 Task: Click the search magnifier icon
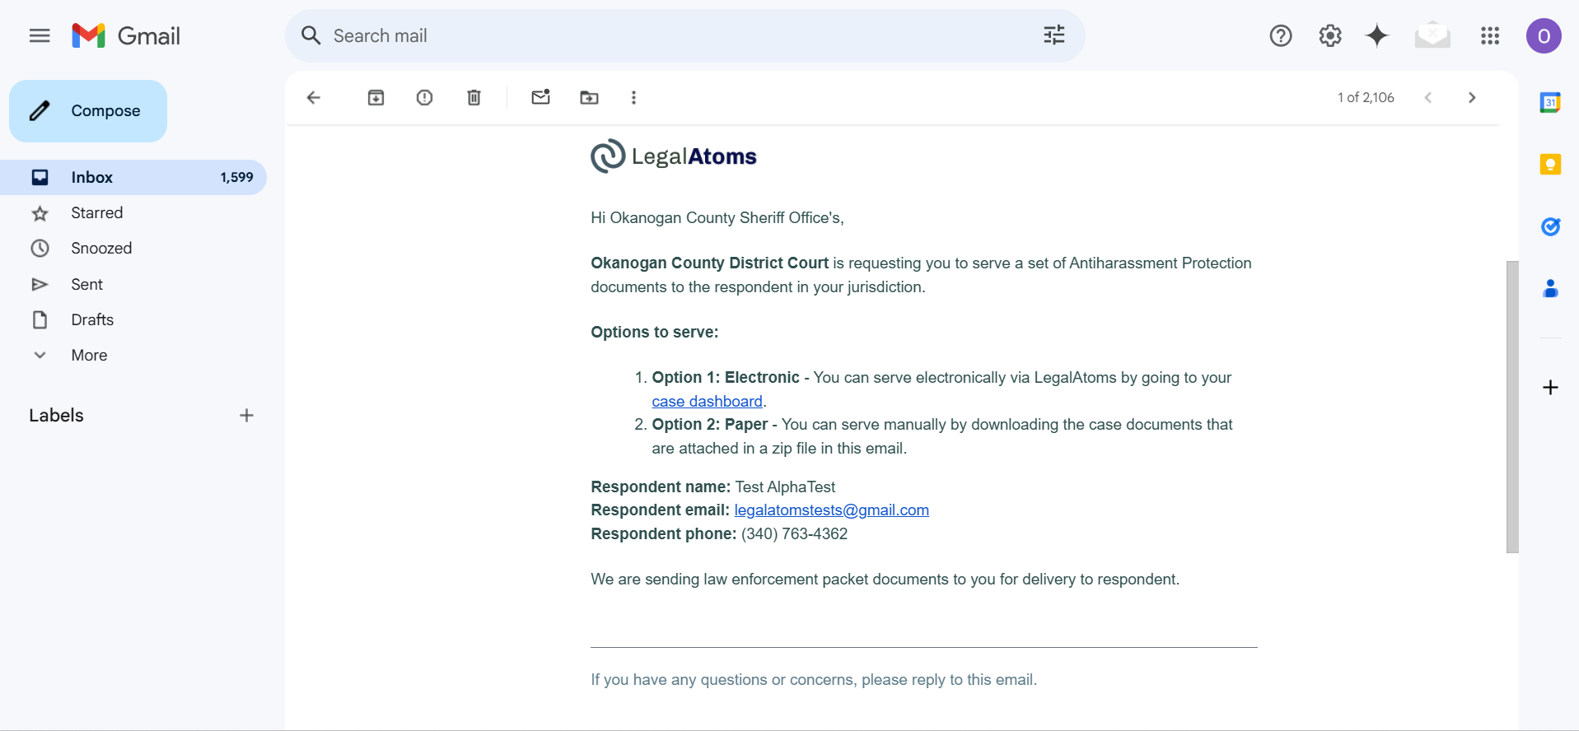311,35
